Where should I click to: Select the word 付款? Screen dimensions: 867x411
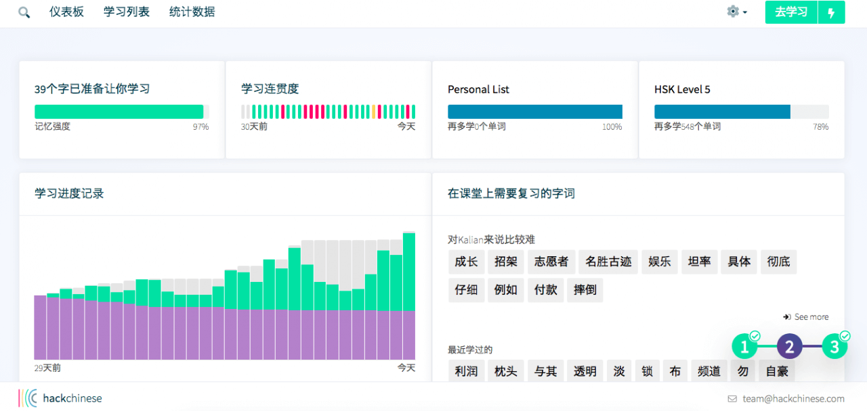coord(545,290)
